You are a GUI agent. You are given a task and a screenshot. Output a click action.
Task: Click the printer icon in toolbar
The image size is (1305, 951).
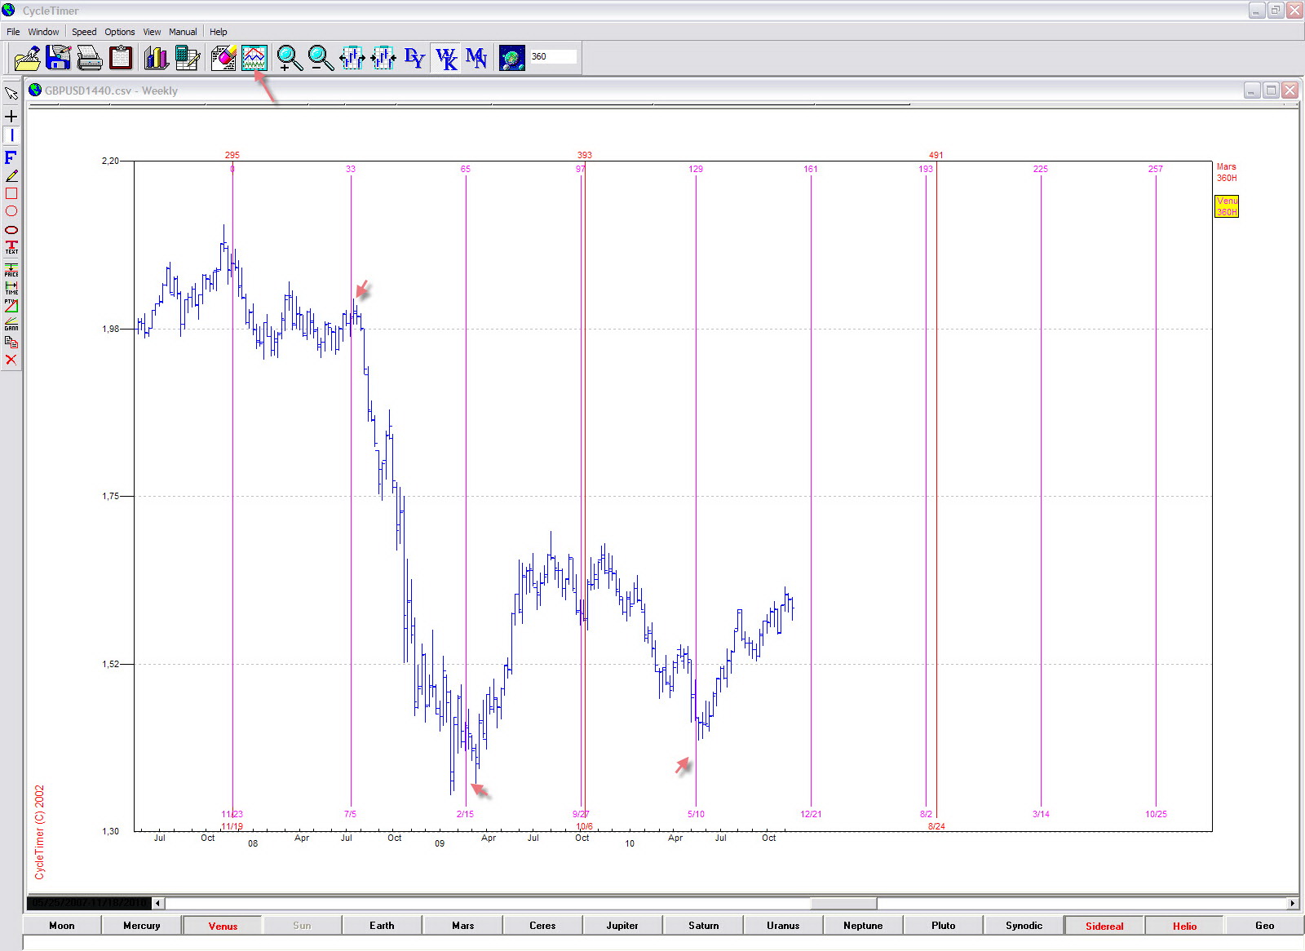click(x=89, y=58)
